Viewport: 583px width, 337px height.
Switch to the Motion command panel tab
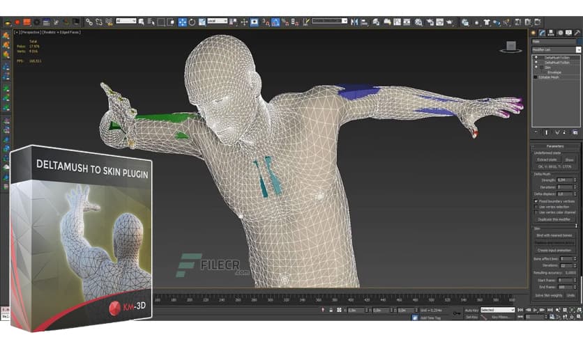(560, 33)
